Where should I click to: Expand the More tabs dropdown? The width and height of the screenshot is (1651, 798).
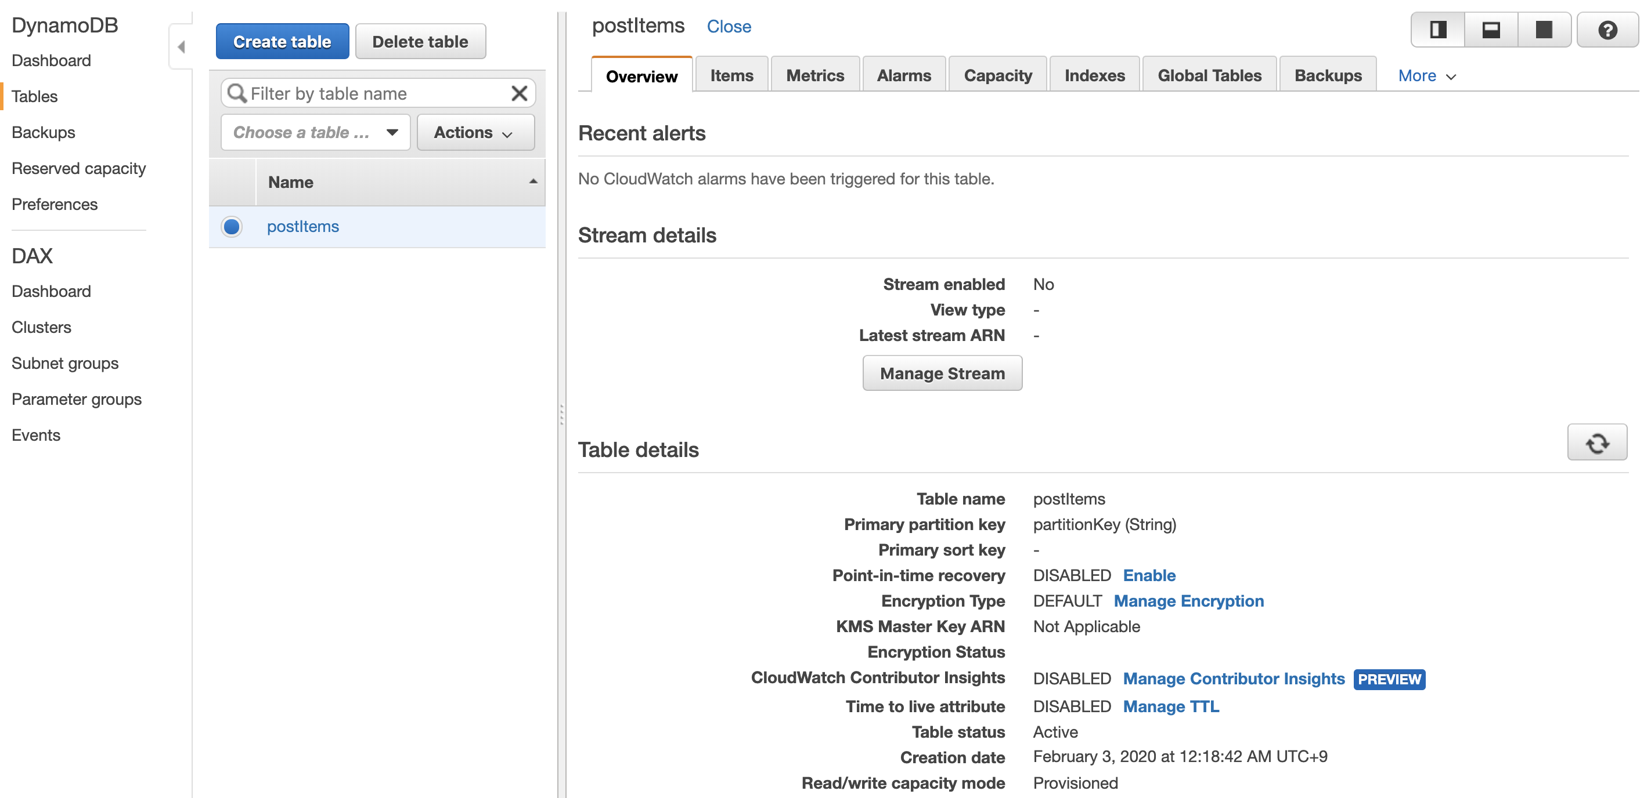coord(1427,76)
